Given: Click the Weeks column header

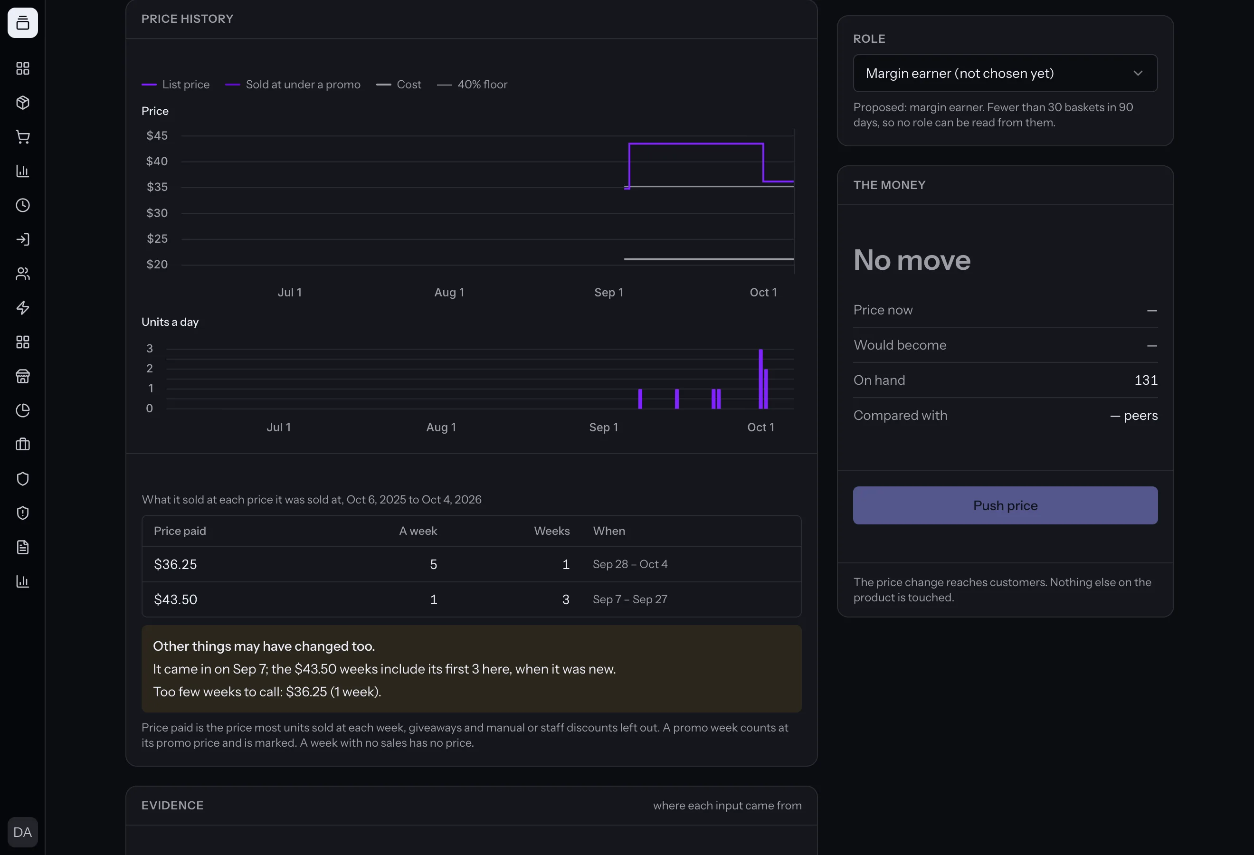Looking at the screenshot, I should click(x=551, y=531).
